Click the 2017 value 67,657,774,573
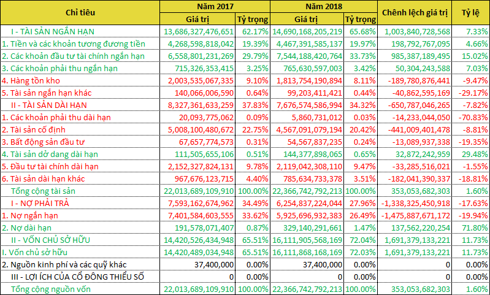The image size is (490, 295). (x=207, y=142)
